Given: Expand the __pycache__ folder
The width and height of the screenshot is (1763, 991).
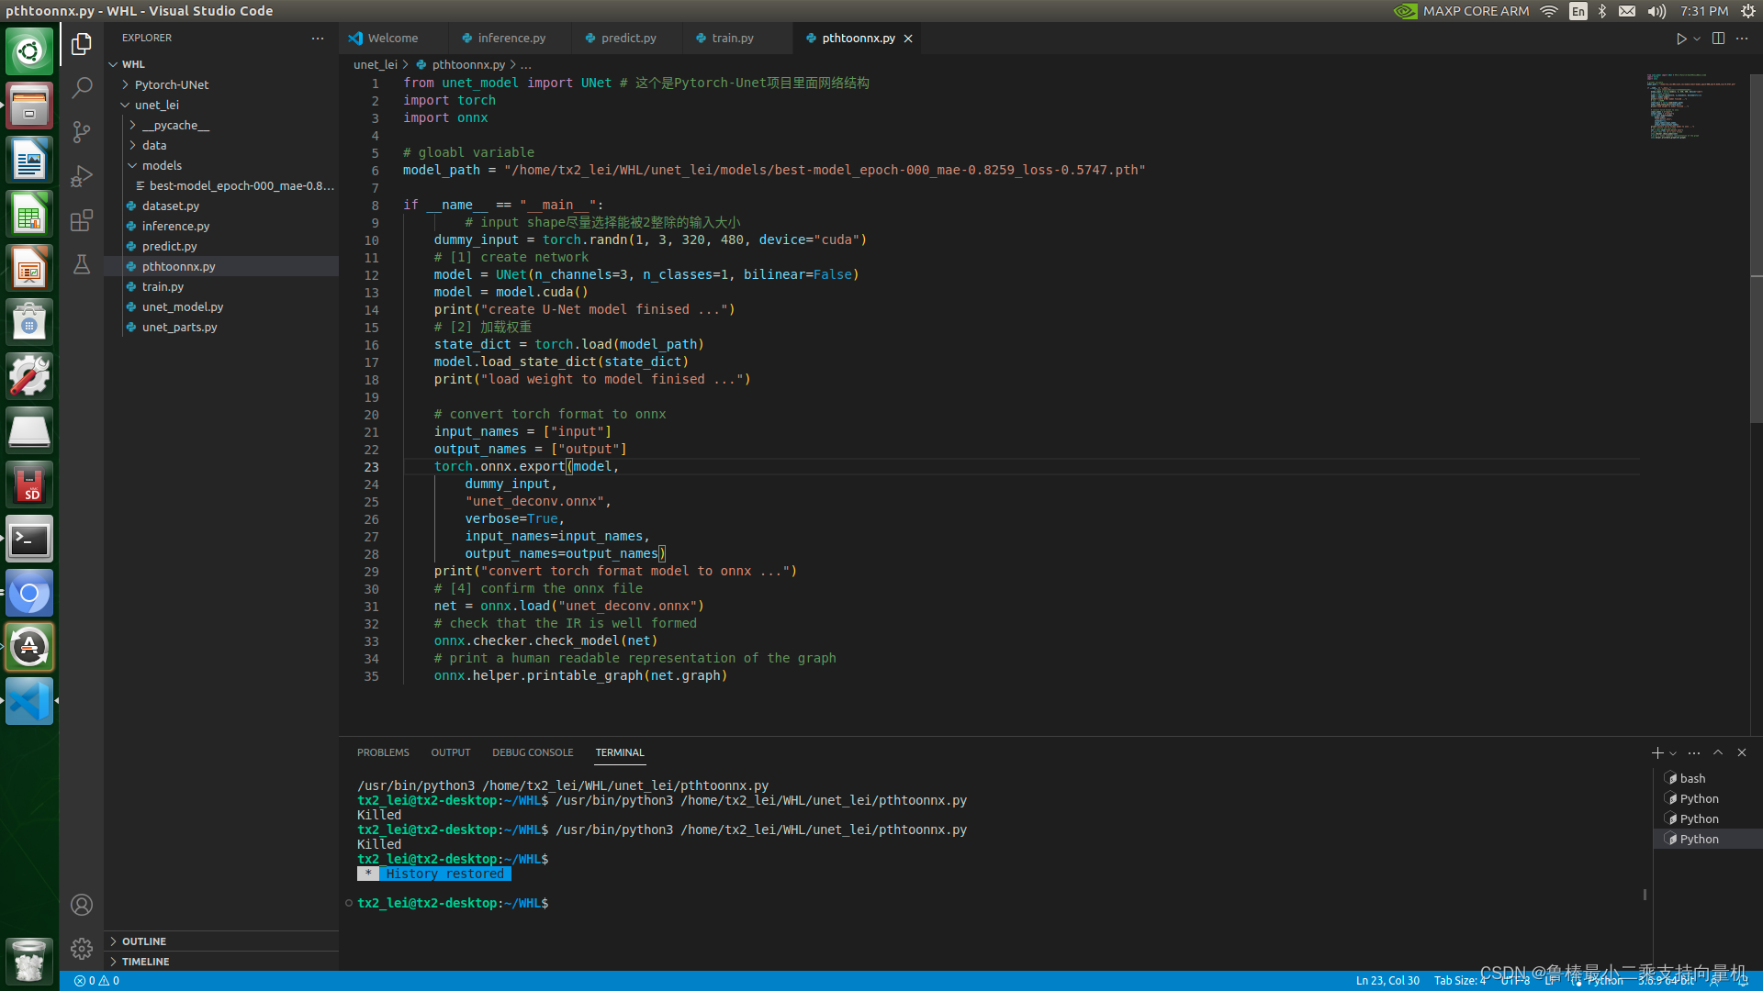Looking at the screenshot, I should pyautogui.click(x=220, y=125).
